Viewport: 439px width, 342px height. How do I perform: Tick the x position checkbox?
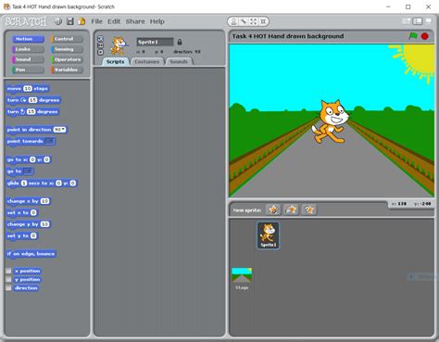click(x=8, y=271)
